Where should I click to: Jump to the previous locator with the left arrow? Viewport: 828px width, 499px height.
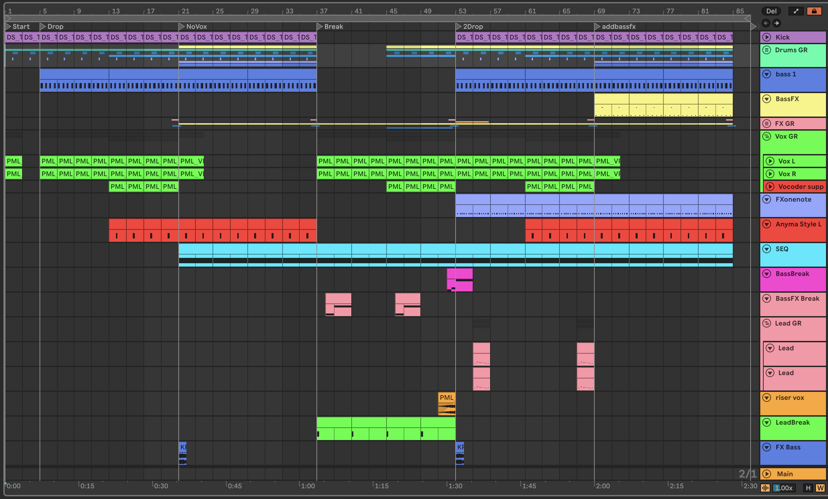click(x=766, y=23)
